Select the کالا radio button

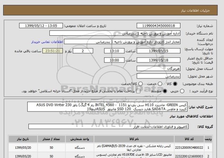[x=175, y=84]
